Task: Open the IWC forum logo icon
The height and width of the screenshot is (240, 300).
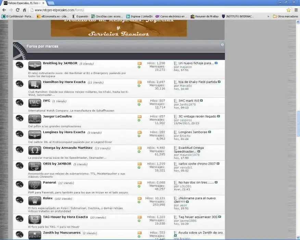Action: coord(35,103)
